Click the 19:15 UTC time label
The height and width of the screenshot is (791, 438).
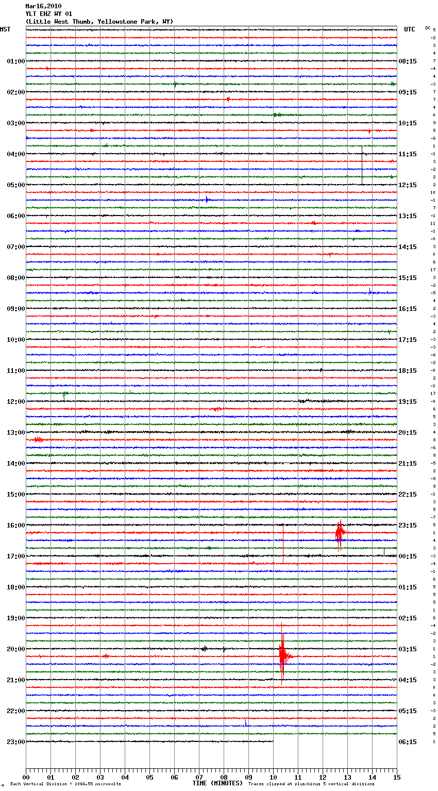click(408, 402)
